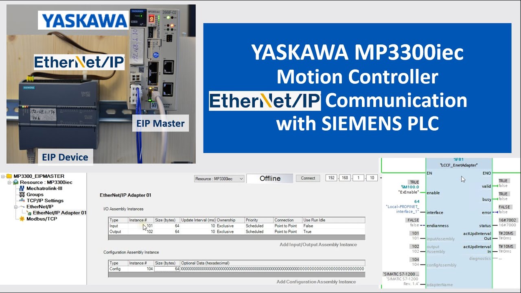Click the 'SIMATIC S7-1200 Rev. 1.4' adapter name value
The width and height of the screenshot is (521, 293).
pyautogui.click(x=402, y=281)
